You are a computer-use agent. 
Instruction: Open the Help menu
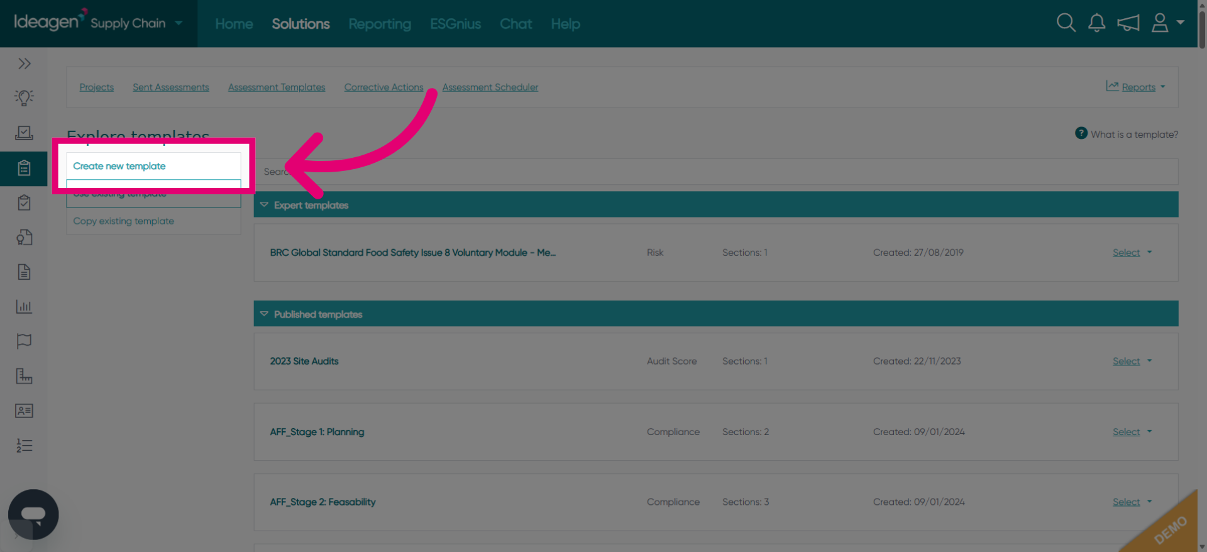(565, 24)
